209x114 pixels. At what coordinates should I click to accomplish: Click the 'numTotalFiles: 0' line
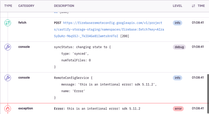(x=76, y=60)
